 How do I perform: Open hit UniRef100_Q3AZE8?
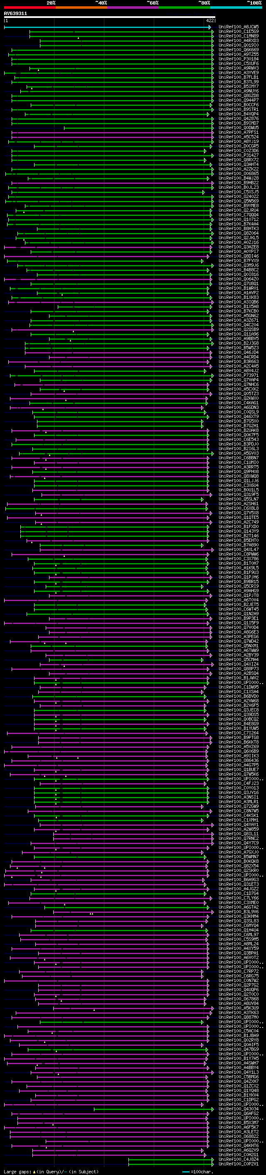[239, 247]
